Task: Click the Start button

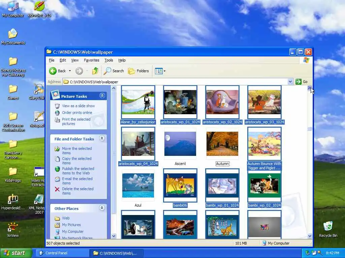Action: [x=15, y=253]
